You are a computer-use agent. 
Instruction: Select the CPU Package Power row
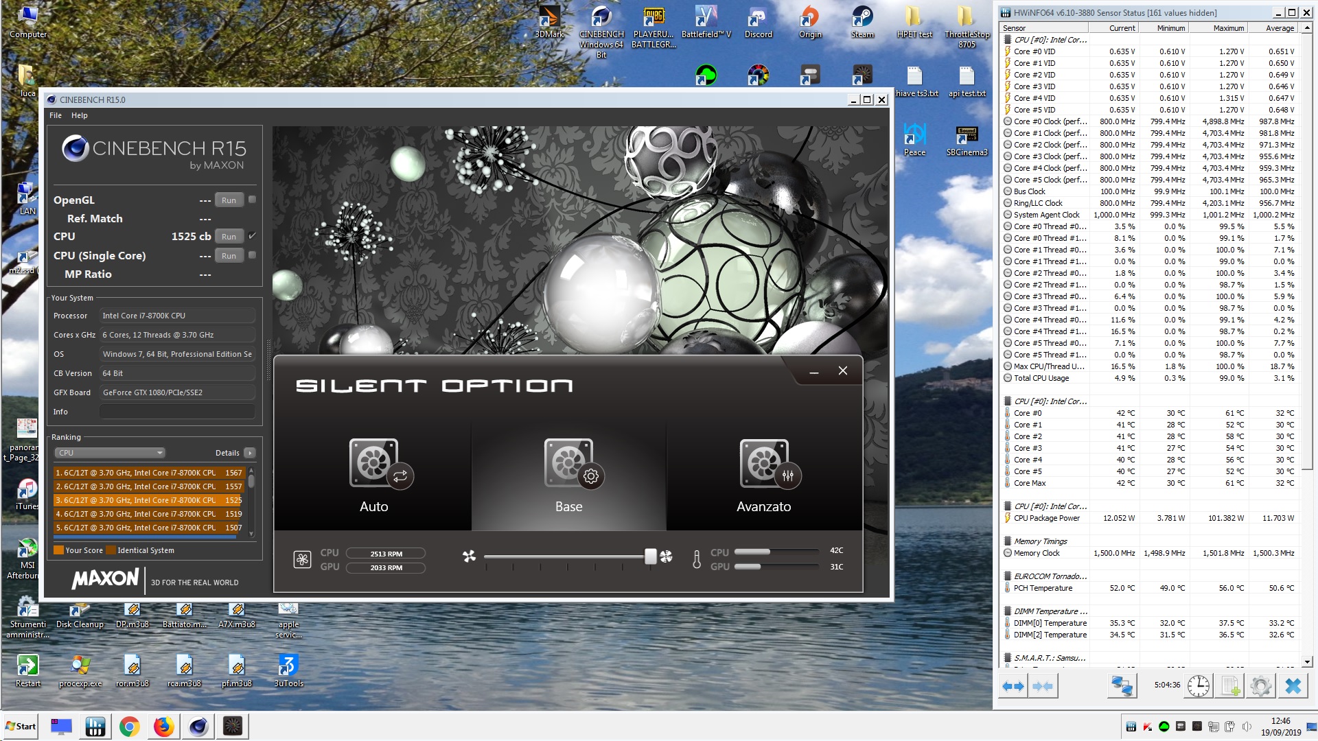click(x=1151, y=518)
